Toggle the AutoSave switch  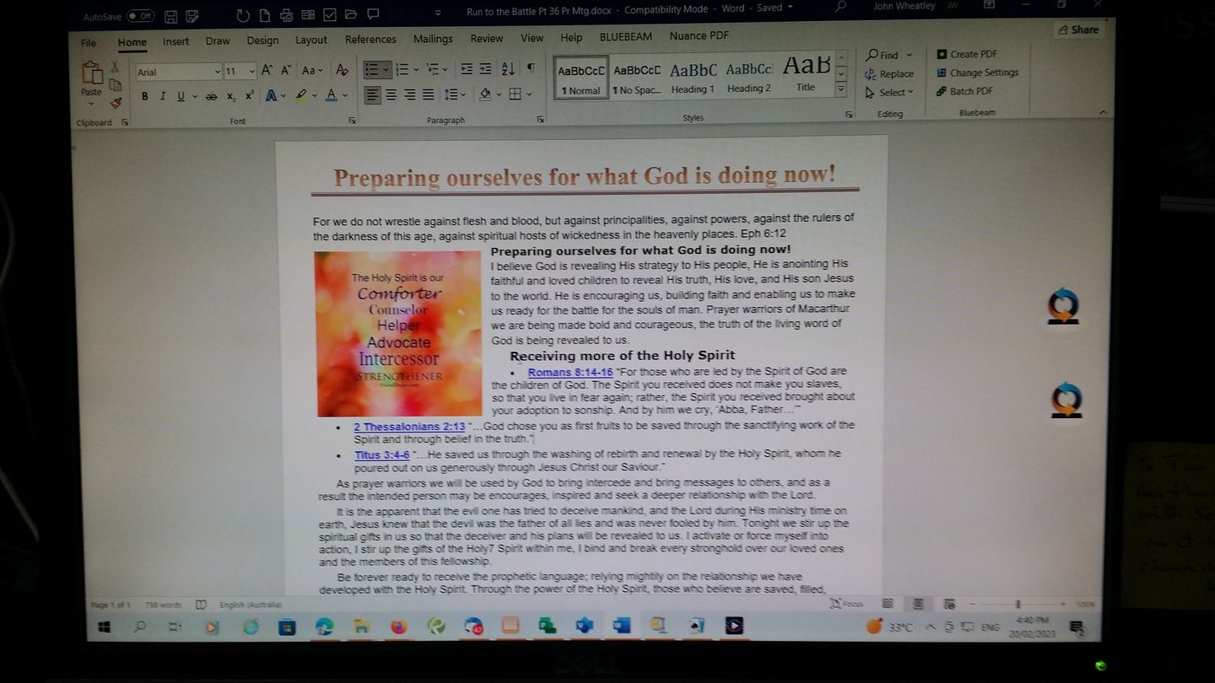pos(140,16)
